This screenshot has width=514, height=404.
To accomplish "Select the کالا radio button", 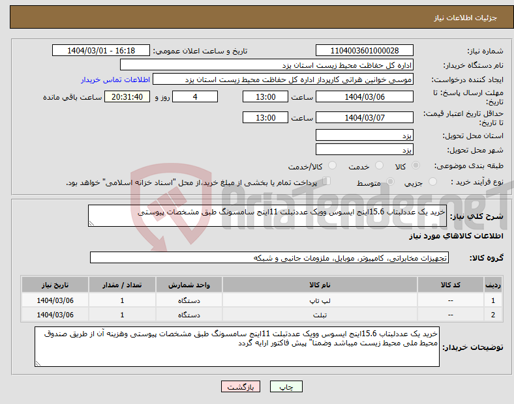I will pyautogui.click(x=416, y=166).
